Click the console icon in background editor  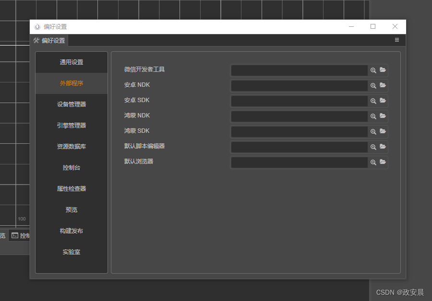coord(15,235)
